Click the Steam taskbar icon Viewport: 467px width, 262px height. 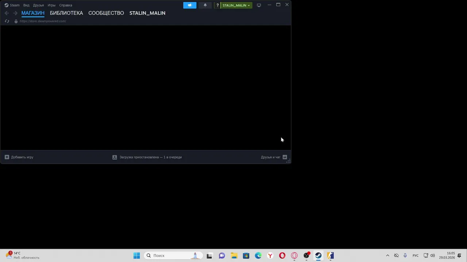click(x=319, y=255)
